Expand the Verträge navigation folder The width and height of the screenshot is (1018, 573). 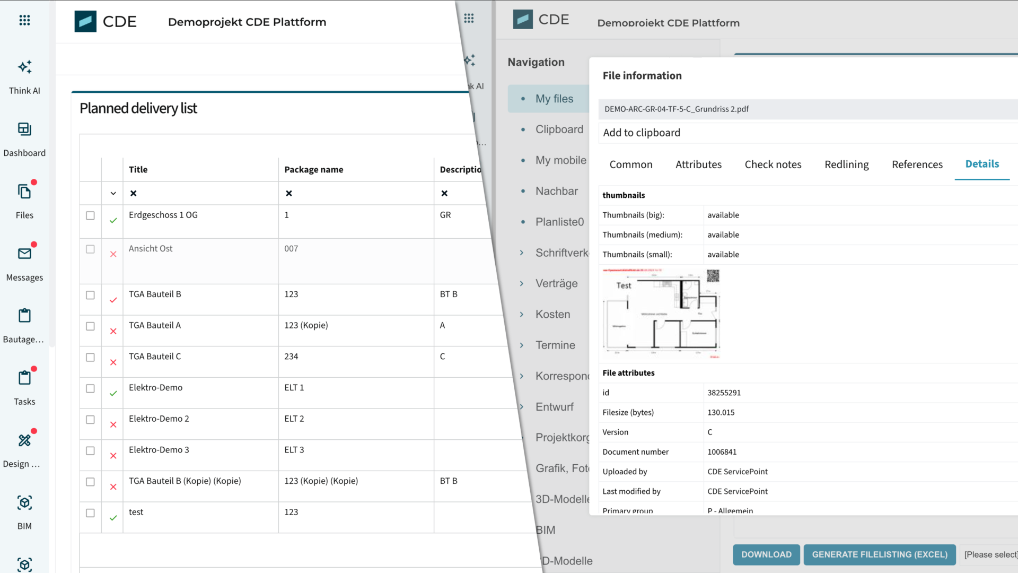click(522, 283)
